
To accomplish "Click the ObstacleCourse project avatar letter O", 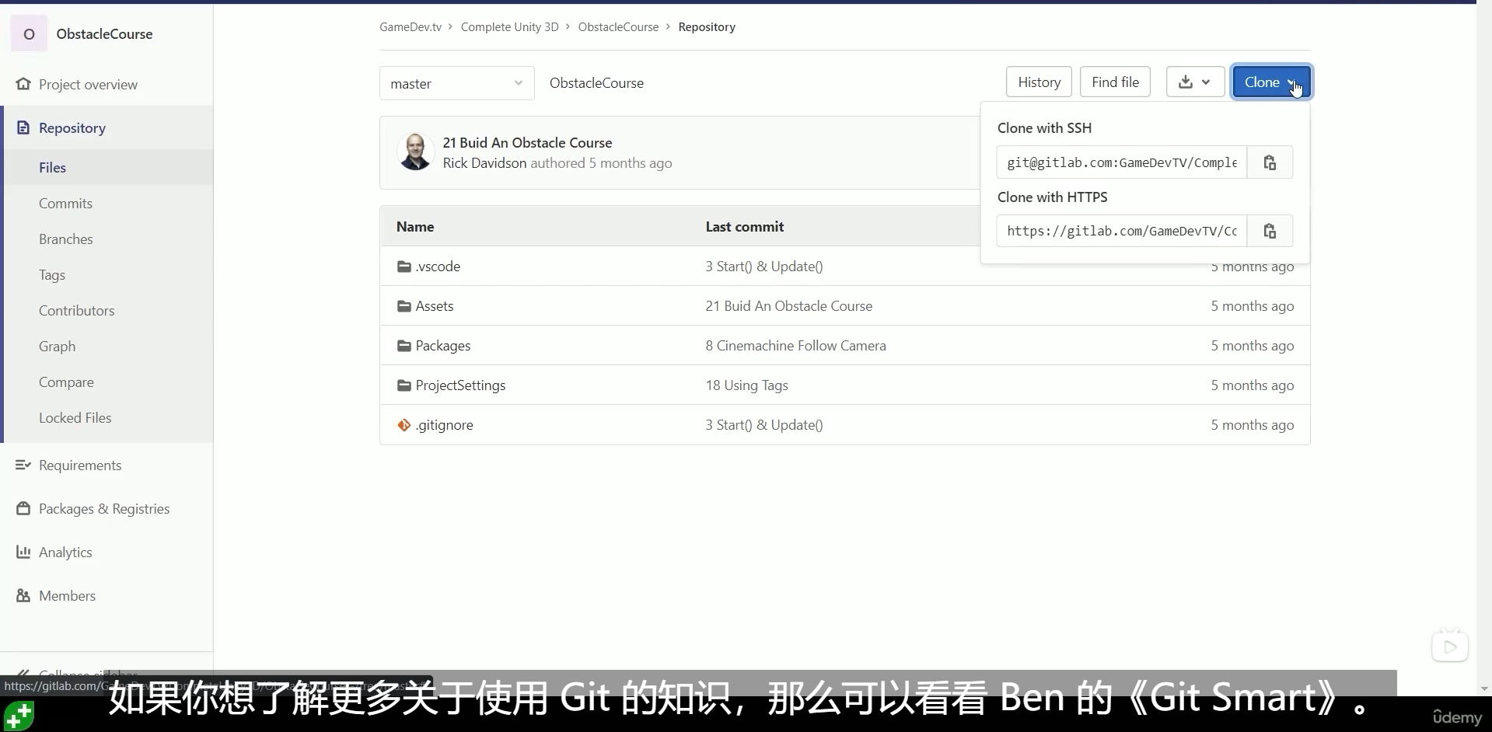I will [x=29, y=33].
